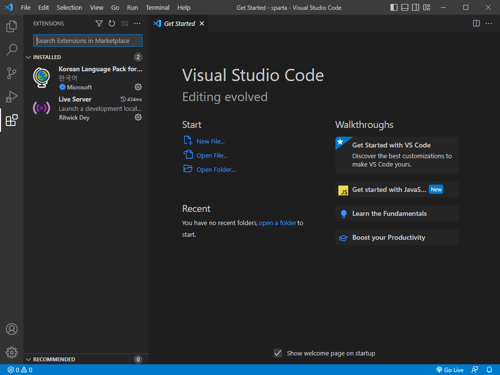Focus the Search Extensions in Marketplace field

click(88, 41)
